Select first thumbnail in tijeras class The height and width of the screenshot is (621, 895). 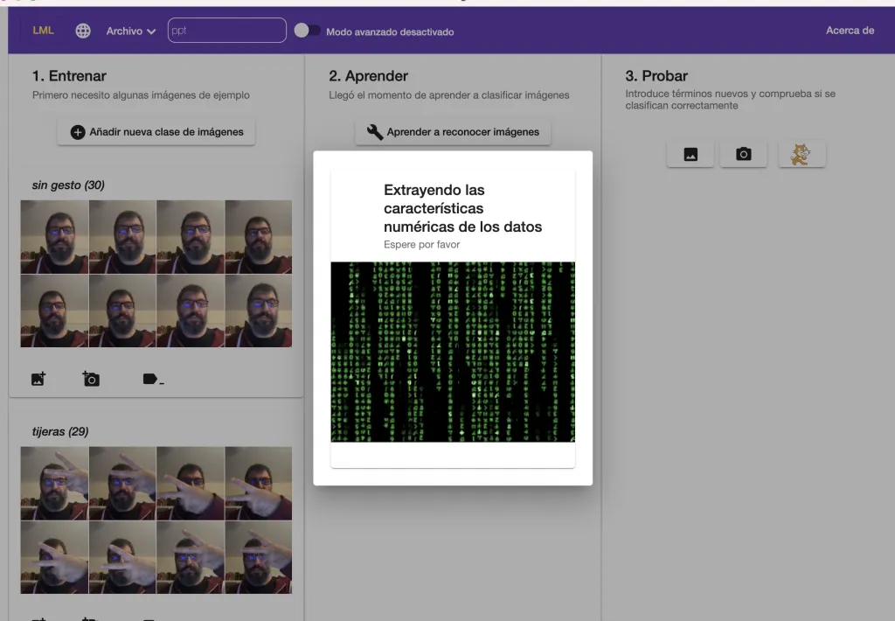click(x=54, y=484)
